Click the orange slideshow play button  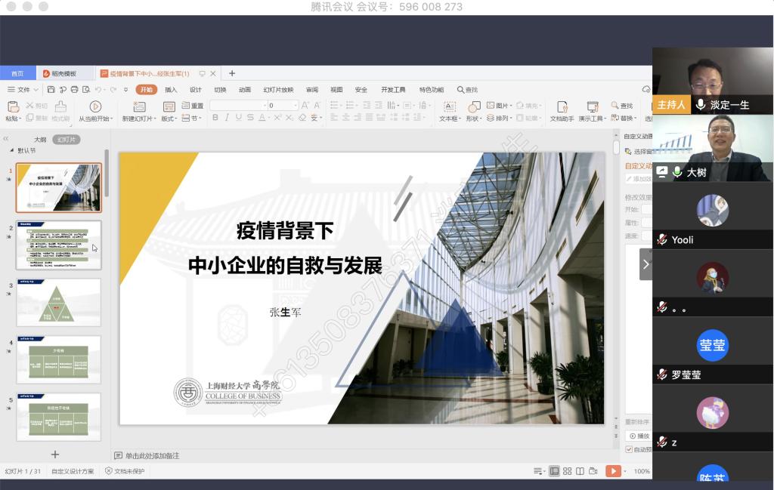613,471
